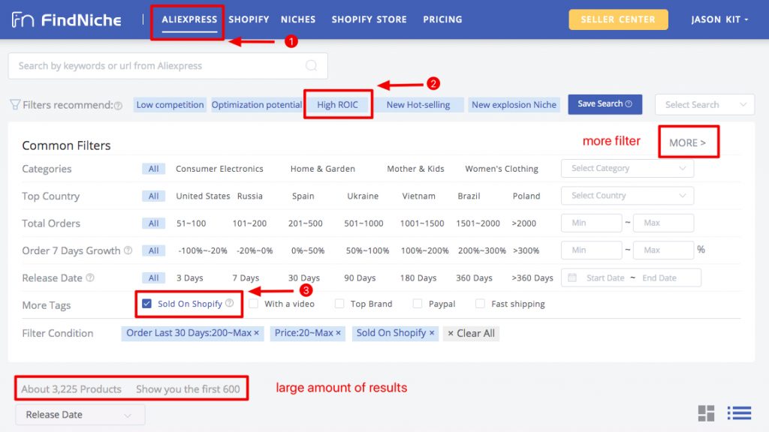Open the Niches tab
The height and width of the screenshot is (432, 769).
coord(298,19)
